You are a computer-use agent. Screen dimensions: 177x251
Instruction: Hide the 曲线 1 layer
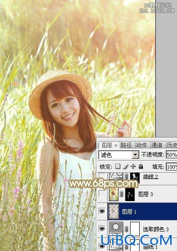(102, 246)
